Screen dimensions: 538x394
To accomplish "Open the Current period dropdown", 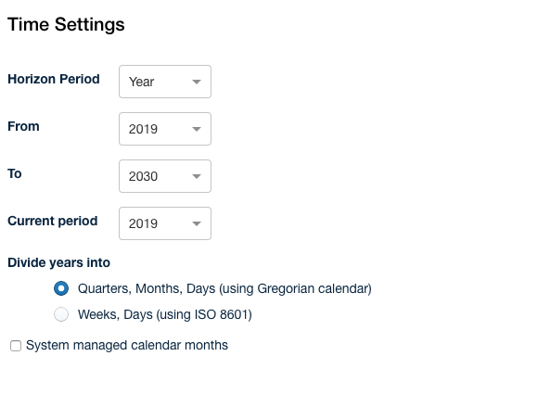I will [165, 223].
